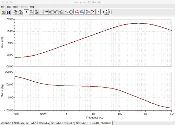Click the 100m frequency axis tick label
175x125 pixels.
click(43, 114)
